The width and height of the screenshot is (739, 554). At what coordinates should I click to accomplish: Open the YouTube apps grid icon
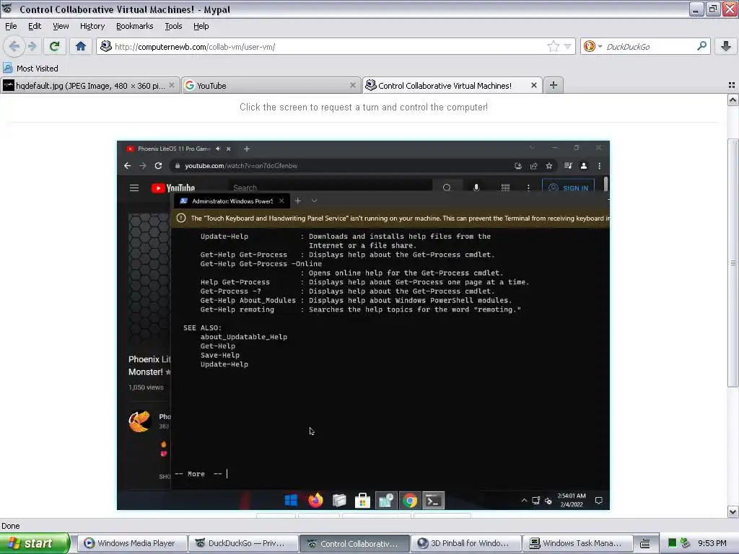(x=505, y=188)
